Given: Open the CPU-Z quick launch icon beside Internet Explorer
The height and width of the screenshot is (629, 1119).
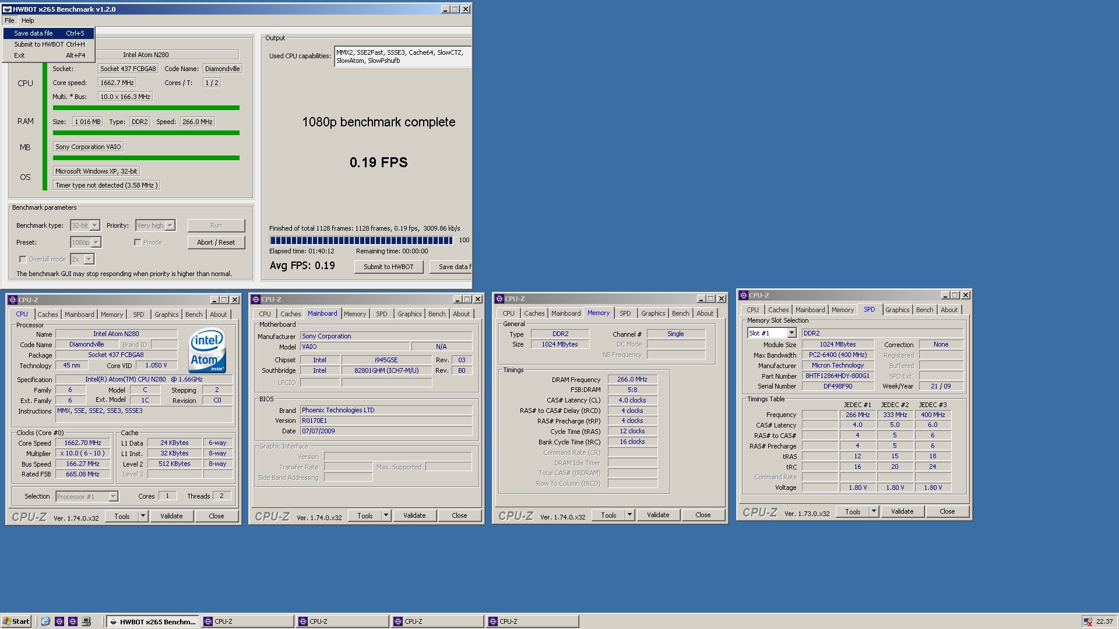Looking at the screenshot, I should tap(59, 621).
